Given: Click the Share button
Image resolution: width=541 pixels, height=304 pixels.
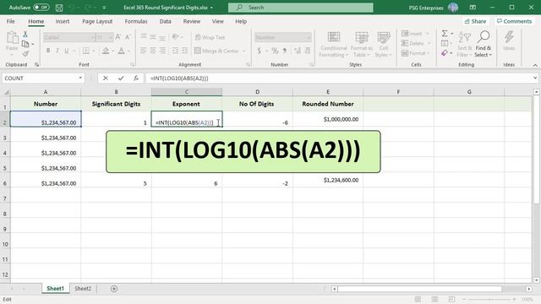Looking at the screenshot, I should [x=475, y=21].
